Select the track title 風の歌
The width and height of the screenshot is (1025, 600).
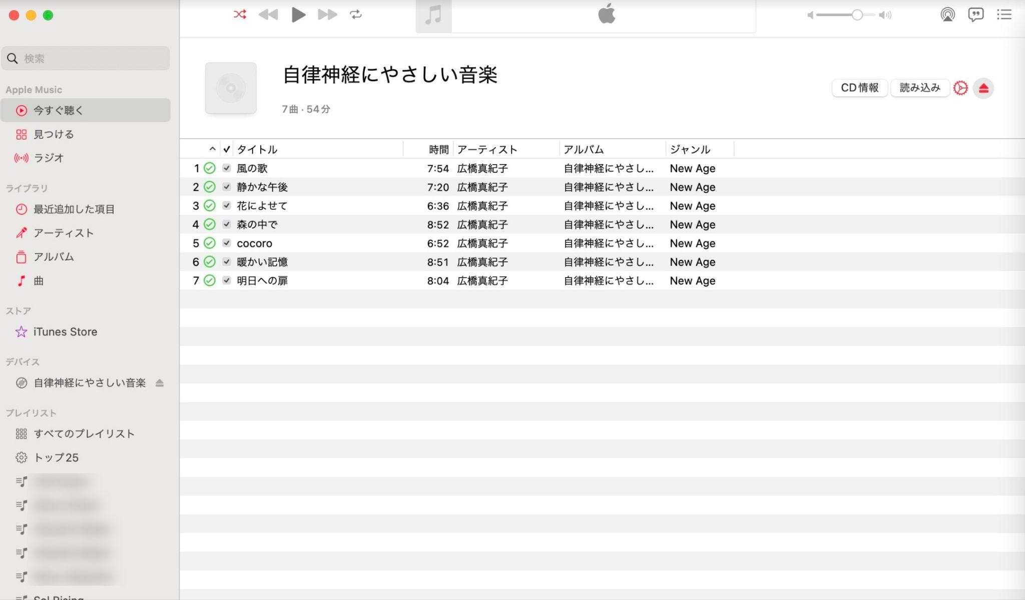tap(252, 168)
